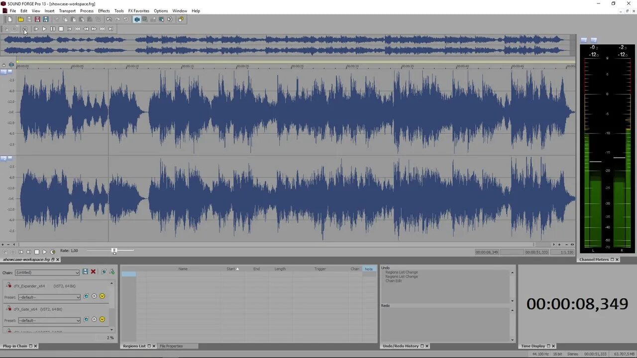
Task: Open a file with the folder icon
Action: (21, 19)
